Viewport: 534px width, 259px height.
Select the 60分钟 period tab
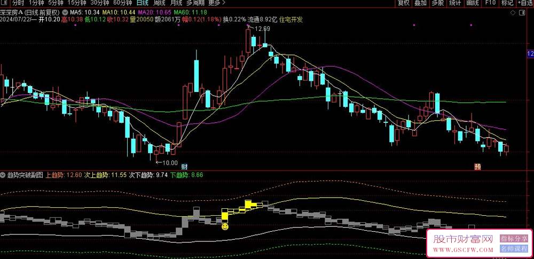pyautogui.click(x=122, y=3)
